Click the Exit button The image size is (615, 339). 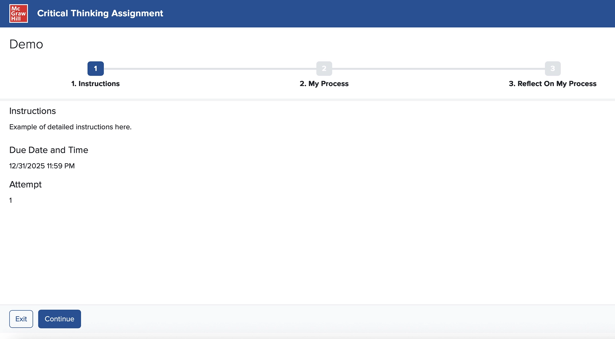click(21, 319)
